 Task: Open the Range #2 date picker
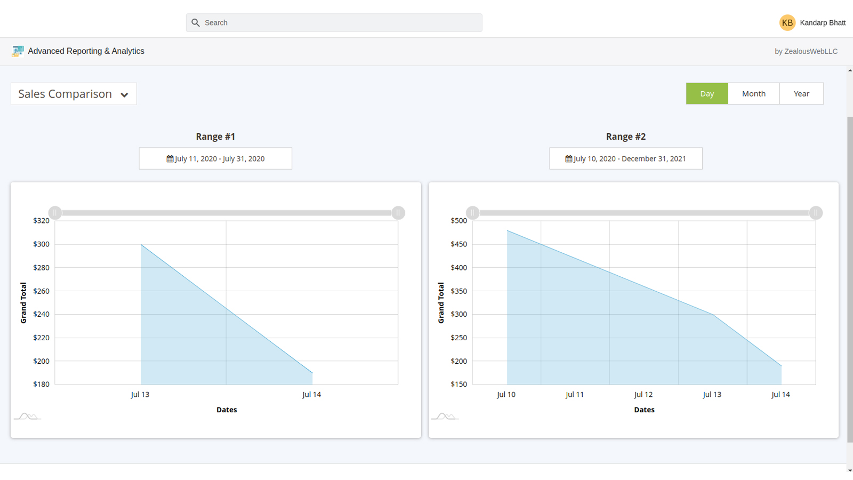pos(625,159)
